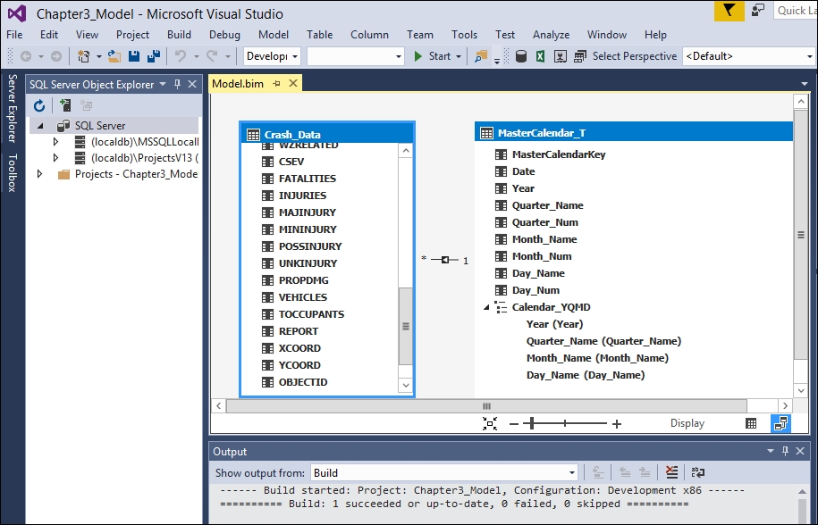The width and height of the screenshot is (818, 525).
Task: Click the yellow notifications flag icon
Action: [x=729, y=11]
